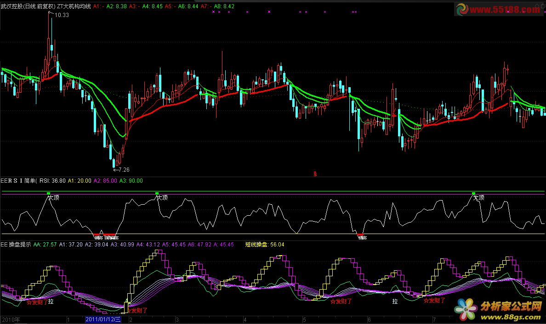Click the A2: 85.00 threshold value
This screenshot has height=324, width=546.
[105, 181]
